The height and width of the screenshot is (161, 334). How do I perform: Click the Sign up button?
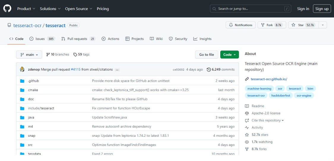[322, 9]
